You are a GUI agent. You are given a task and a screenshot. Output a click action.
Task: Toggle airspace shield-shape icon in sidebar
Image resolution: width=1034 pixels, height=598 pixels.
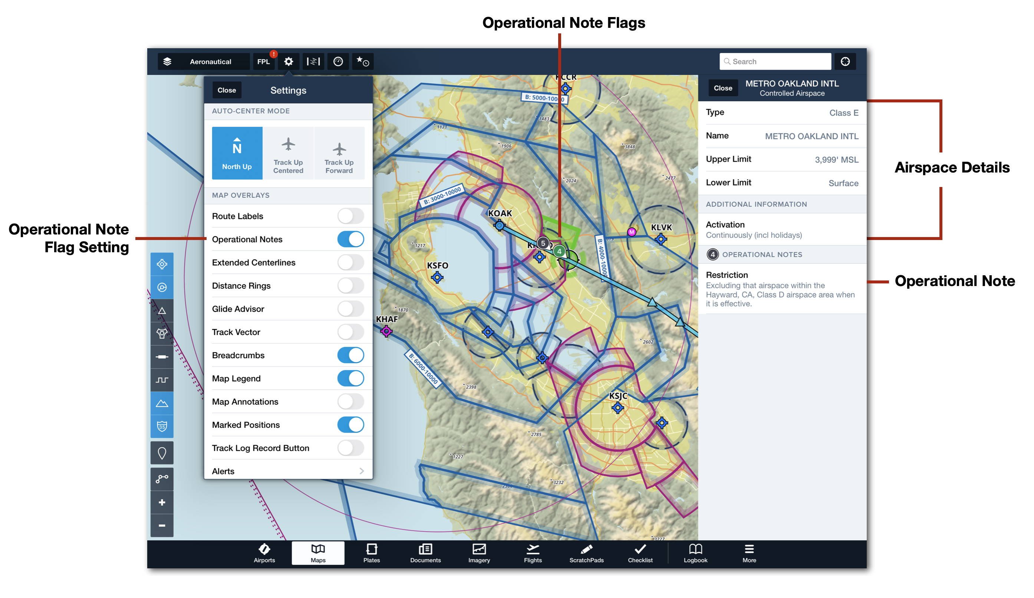click(162, 333)
